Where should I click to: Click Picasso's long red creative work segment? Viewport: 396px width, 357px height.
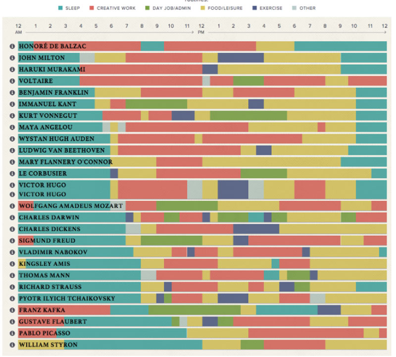tap(306, 334)
